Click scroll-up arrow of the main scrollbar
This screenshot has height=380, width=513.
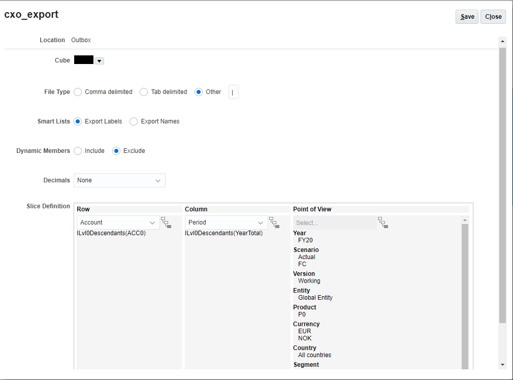(502, 41)
